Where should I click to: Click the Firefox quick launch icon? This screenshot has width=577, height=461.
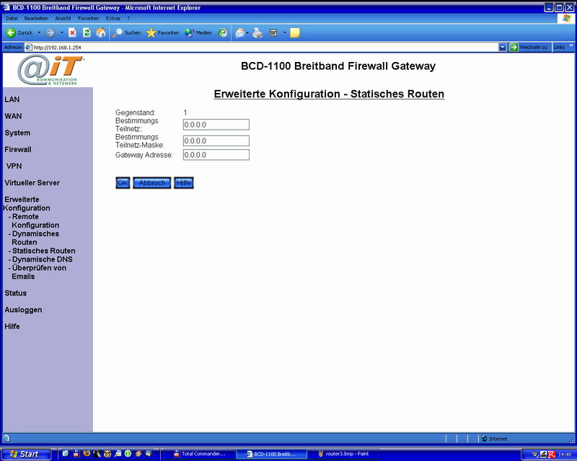87,454
